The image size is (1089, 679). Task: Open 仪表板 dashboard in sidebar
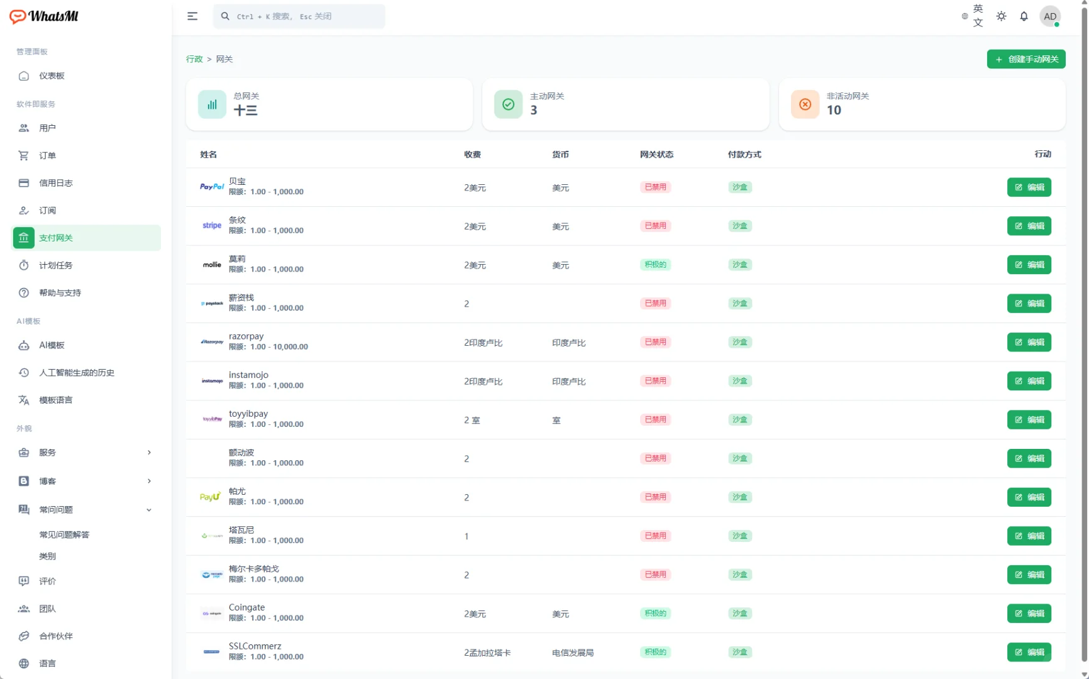tap(86, 76)
